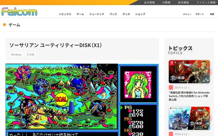
Task: Open the 検索 search button
Action: [212, 14]
